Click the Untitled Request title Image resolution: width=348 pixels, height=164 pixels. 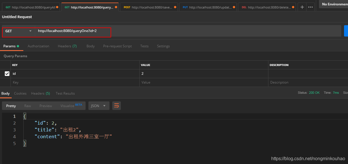17,17
